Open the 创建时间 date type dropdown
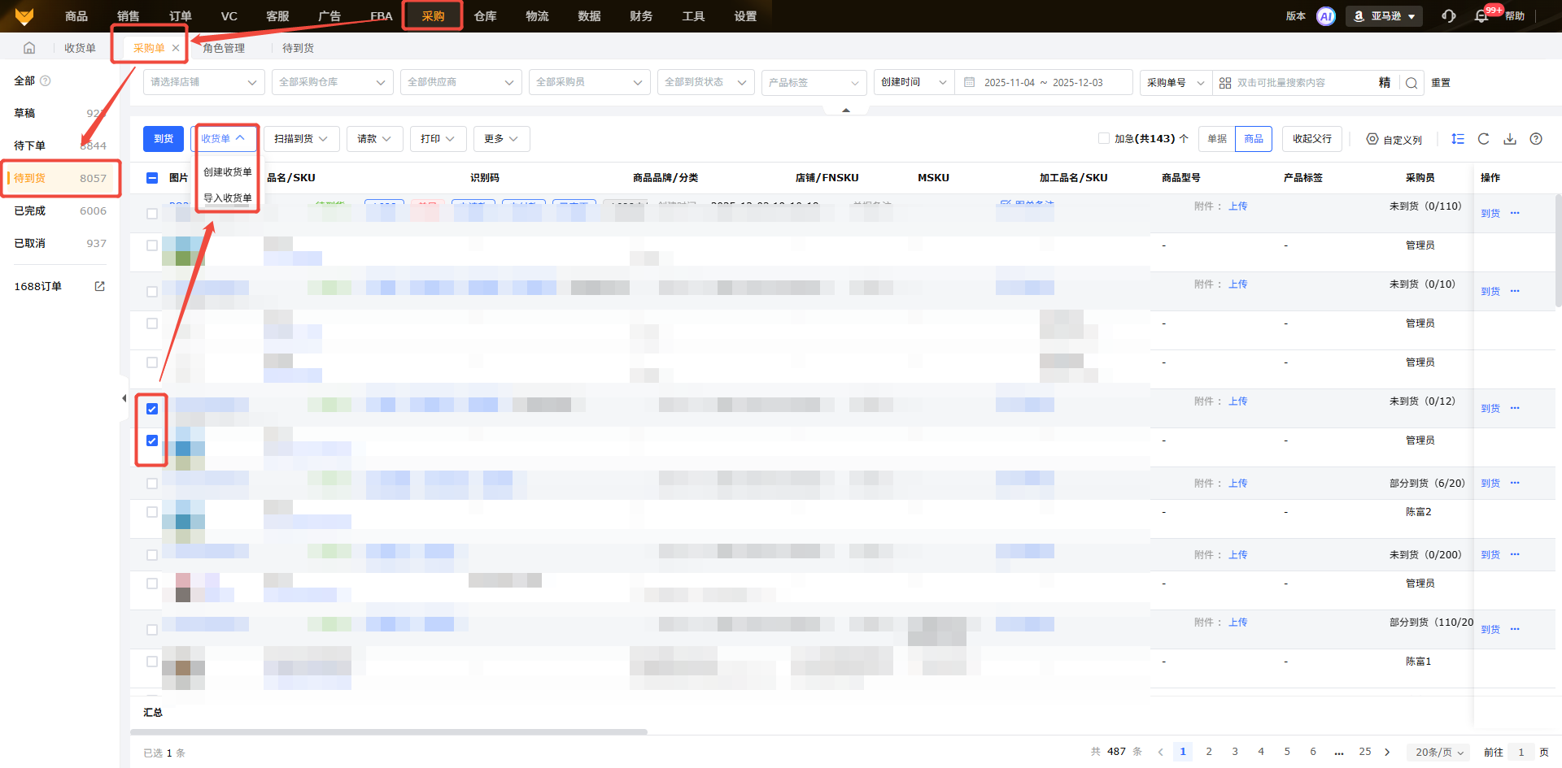 pyautogui.click(x=914, y=82)
